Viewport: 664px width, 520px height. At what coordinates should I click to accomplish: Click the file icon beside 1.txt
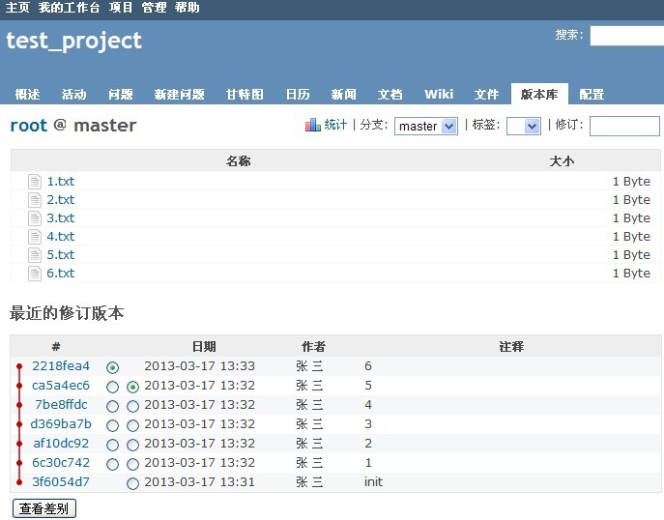tap(36, 181)
